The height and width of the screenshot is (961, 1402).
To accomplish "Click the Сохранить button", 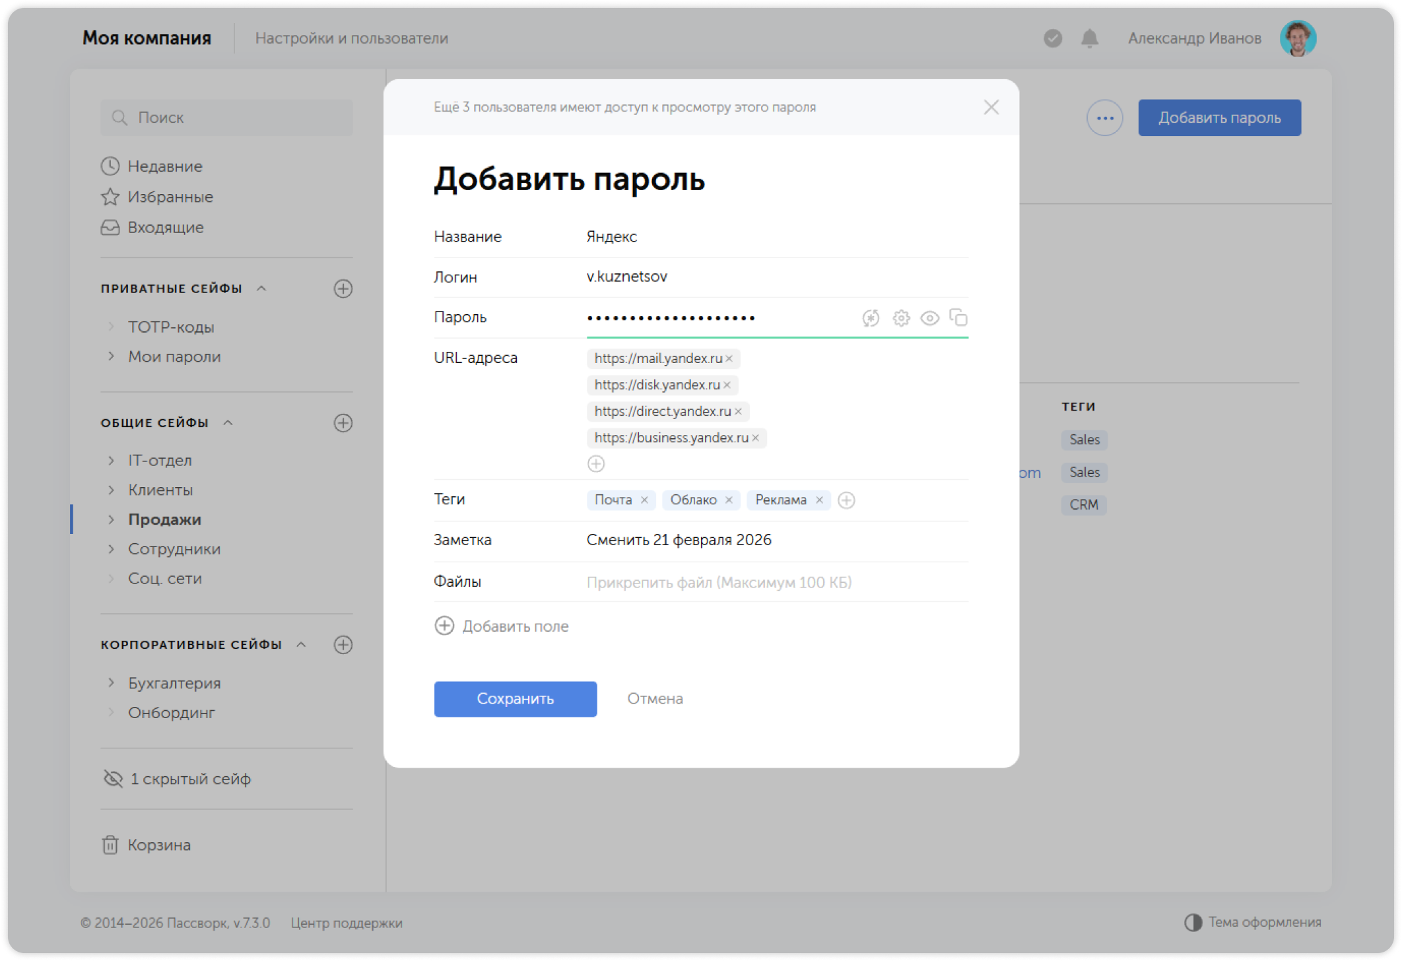I will click(x=515, y=699).
